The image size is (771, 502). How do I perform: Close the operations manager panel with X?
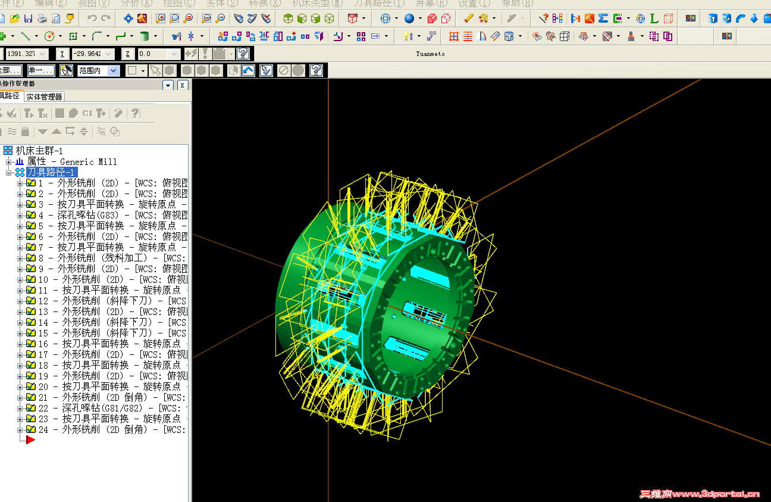(x=182, y=85)
